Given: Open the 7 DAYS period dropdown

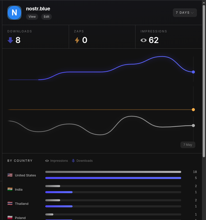Looking at the screenshot, I should (x=185, y=13).
